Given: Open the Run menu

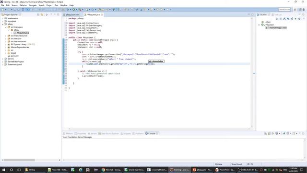Looking at the screenshot, I should click(x=57, y=5).
